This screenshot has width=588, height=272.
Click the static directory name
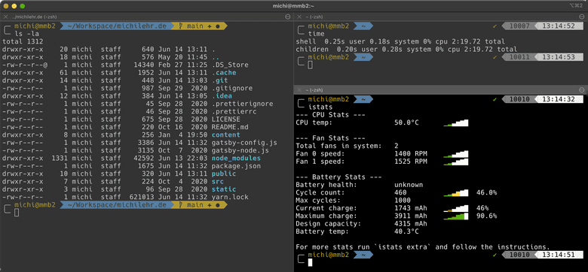point(224,189)
